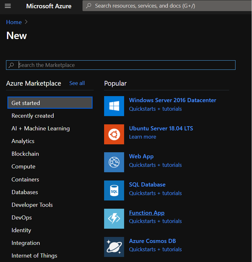Select the Web App globe icon

point(114,162)
